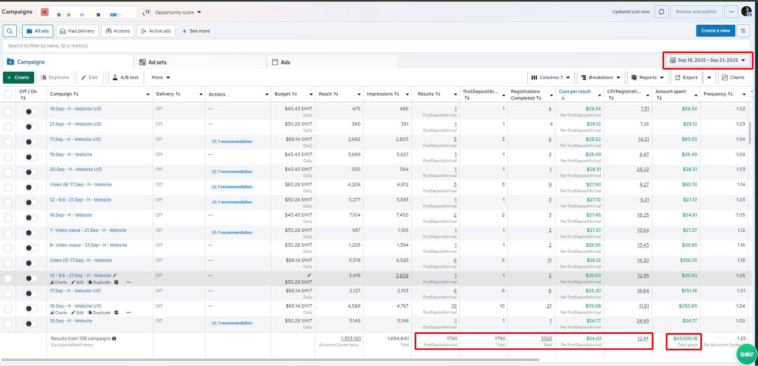Select the Had delivery filter
This screenshot has width=758, height=366.
click(77, 31)
